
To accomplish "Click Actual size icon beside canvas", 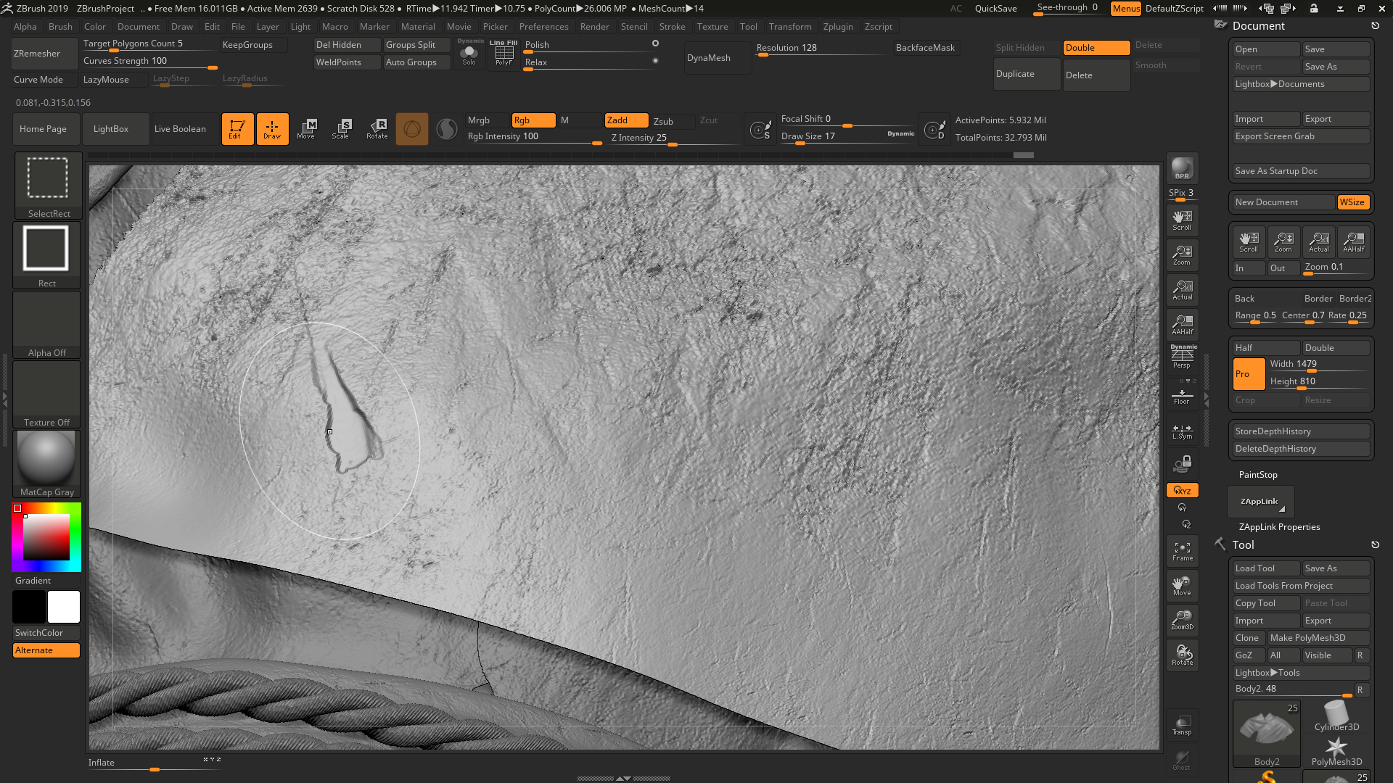I will pos(1182,289).
